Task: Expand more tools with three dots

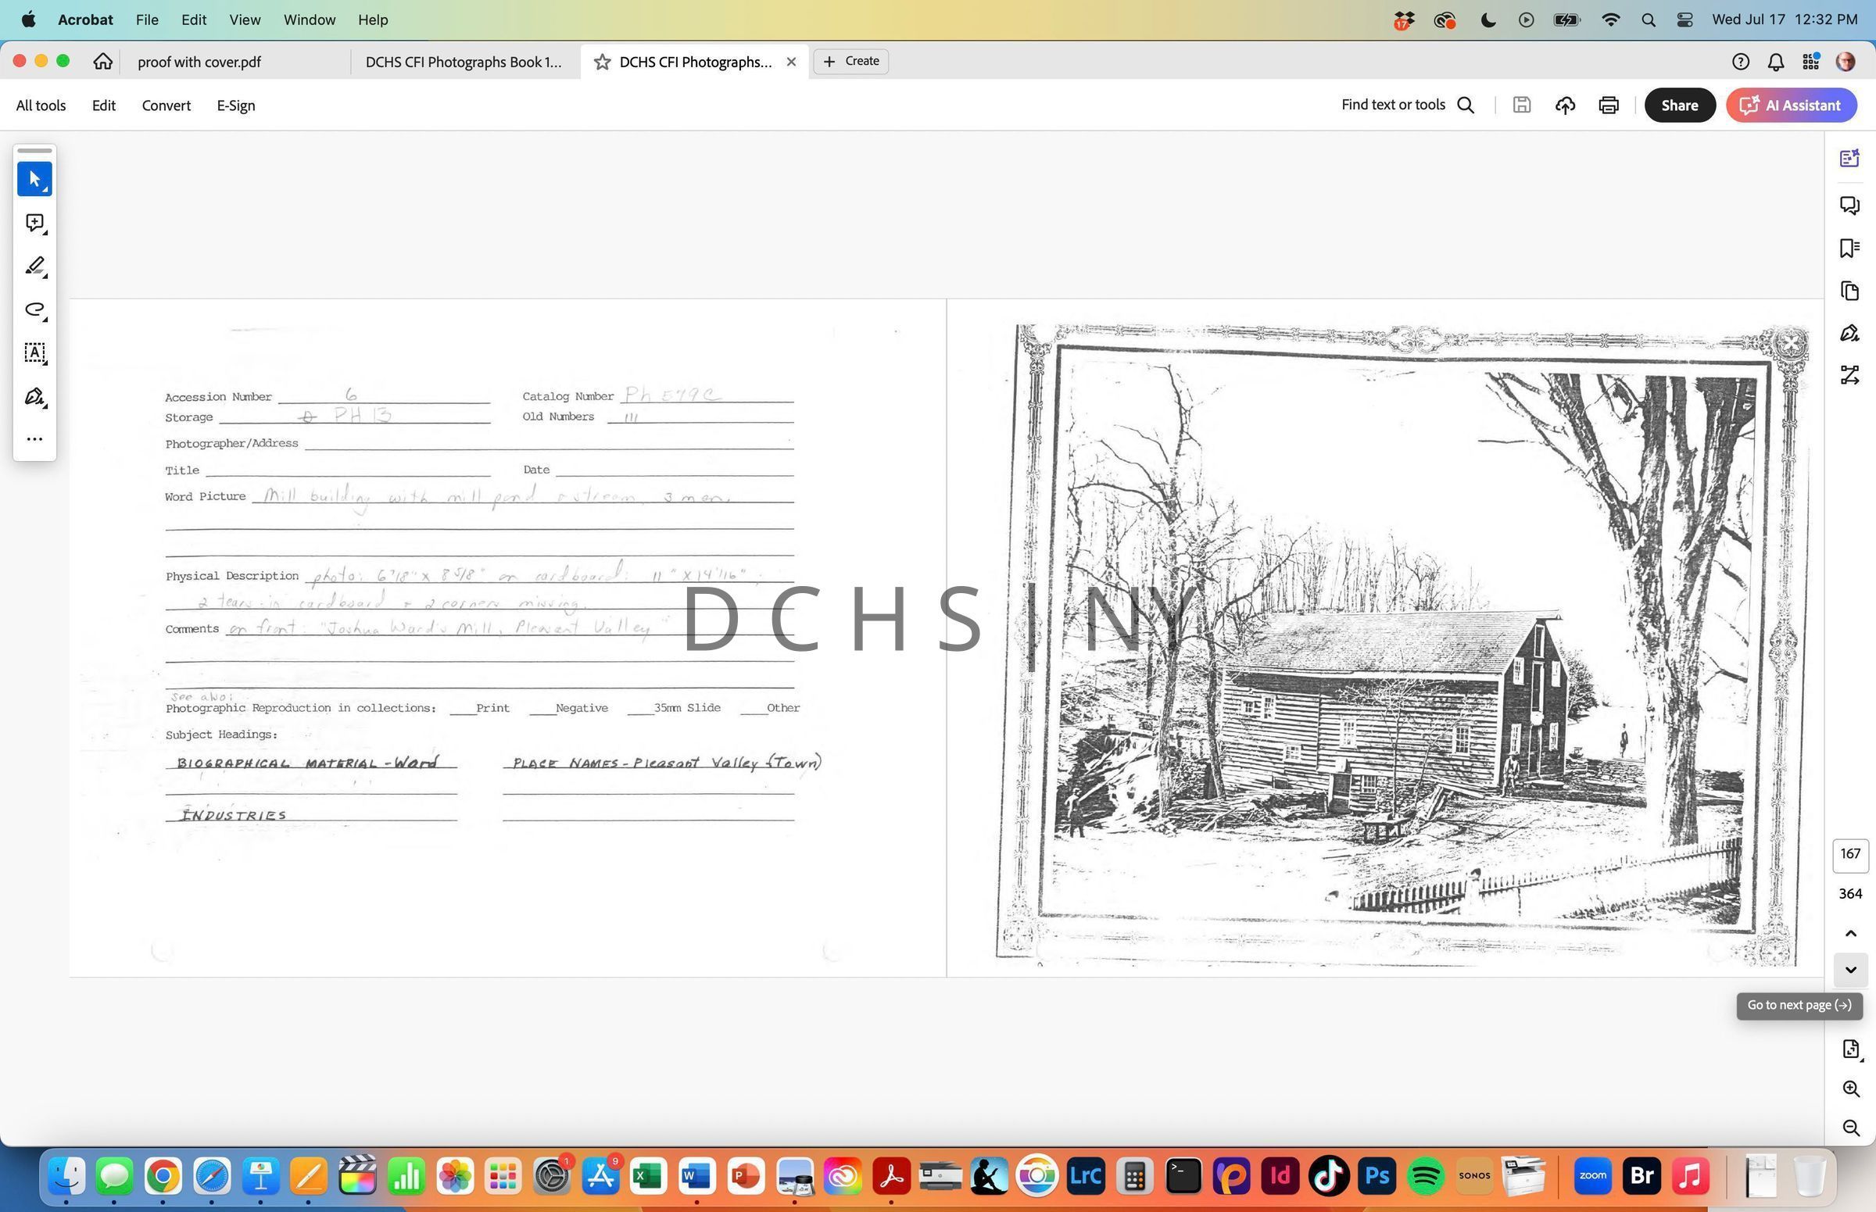Action: [34, 439]
